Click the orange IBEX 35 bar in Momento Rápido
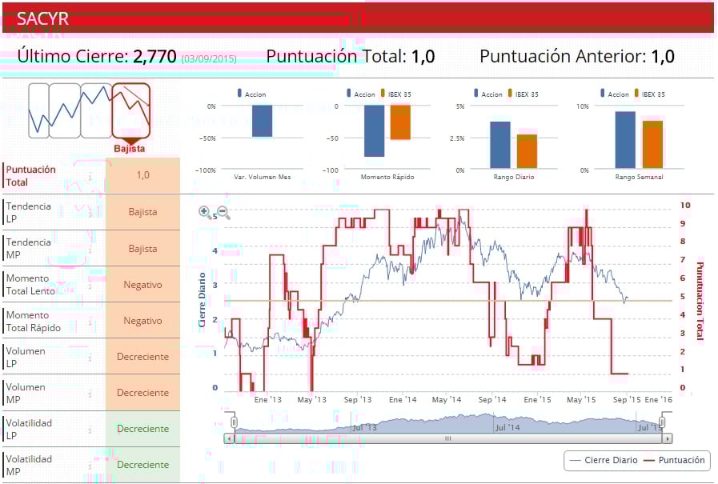The width and height of the screenshot is (718, 484). (401, 122)
